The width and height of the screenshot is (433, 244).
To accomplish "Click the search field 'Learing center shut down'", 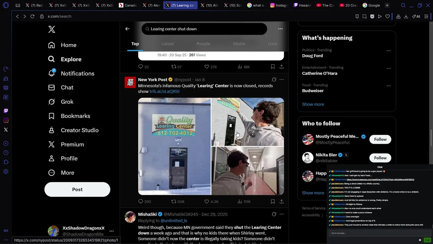I will 204,29.
